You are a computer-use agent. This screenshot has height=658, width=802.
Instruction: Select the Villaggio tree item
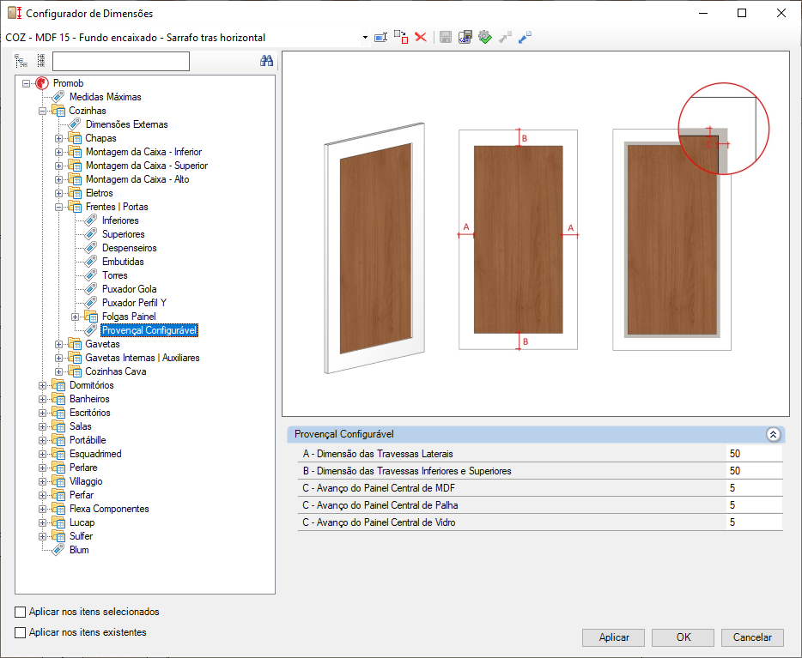coord(86,481)
